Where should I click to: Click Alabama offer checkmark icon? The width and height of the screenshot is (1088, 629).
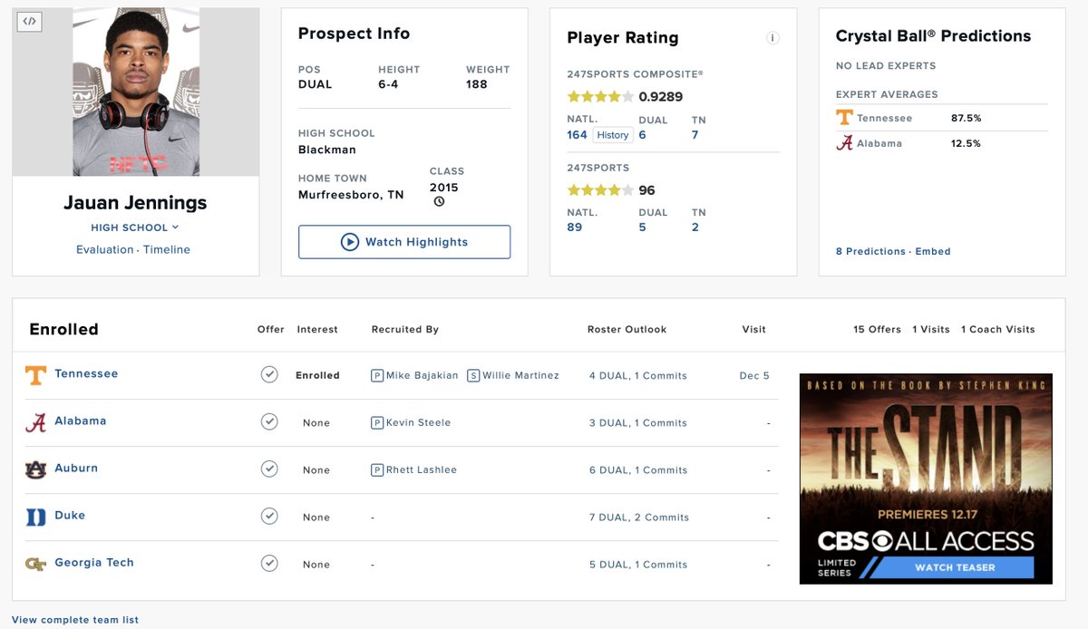(269, 421)
